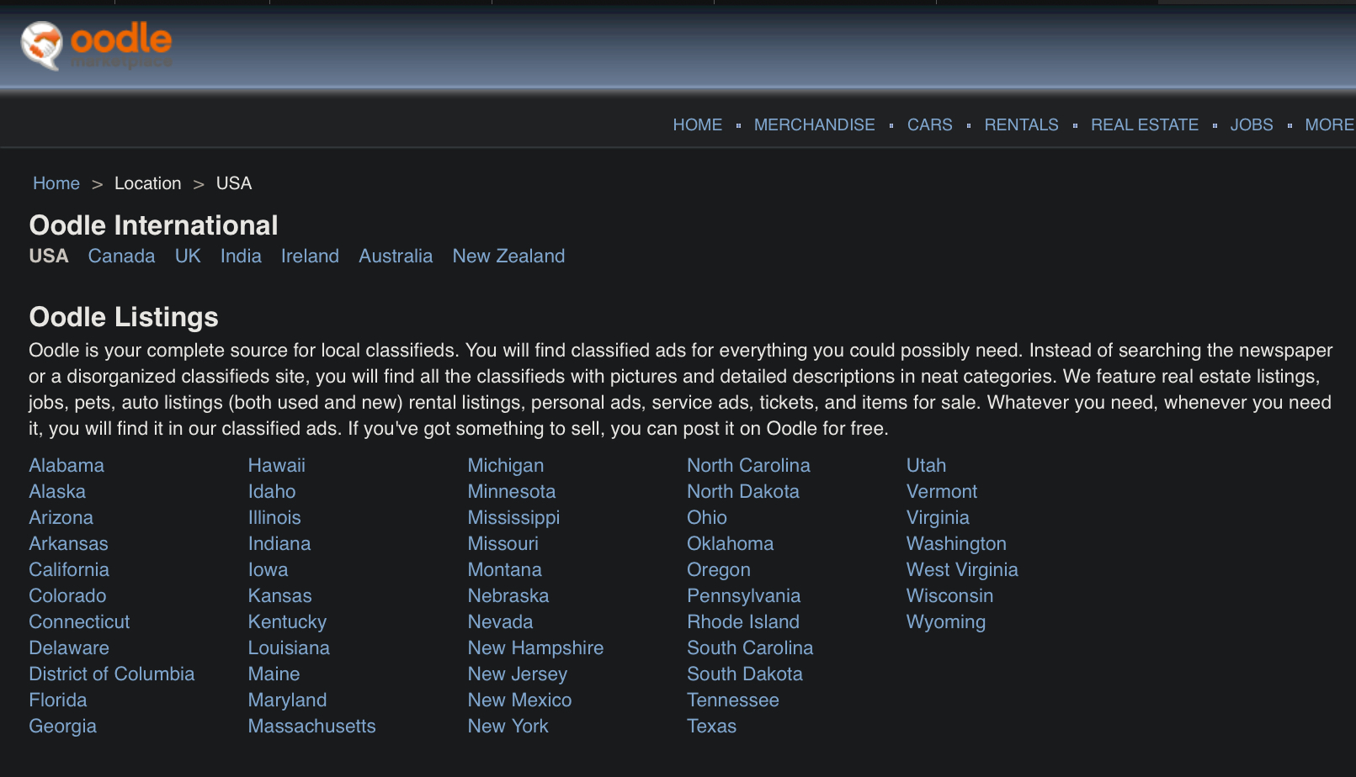This screenshot has height=777, width=1356.
Task: Select the Nebraska link
Action: coord(508,596)
